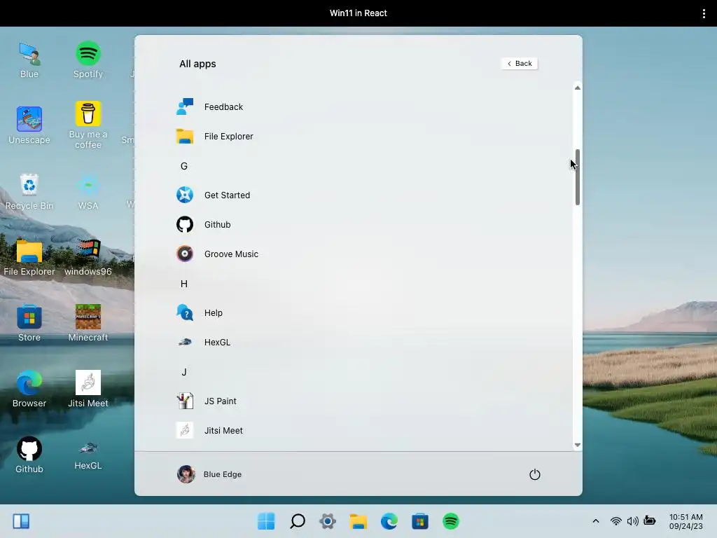Go Back from the All apps list
Viewport: 717px width, 538px height.
click(520, 64)
